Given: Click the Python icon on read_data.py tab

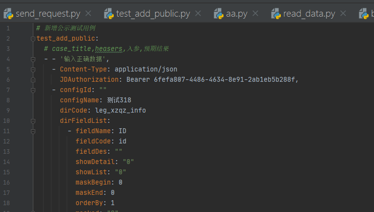Looking at the screenshot, I should 275,13.
